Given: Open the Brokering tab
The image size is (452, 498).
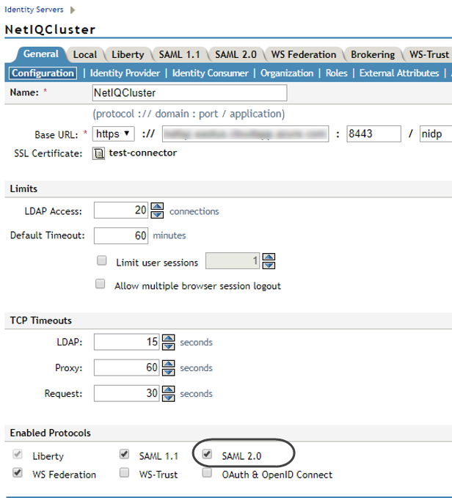Looking at the screenshot, I should click(373, 54).
